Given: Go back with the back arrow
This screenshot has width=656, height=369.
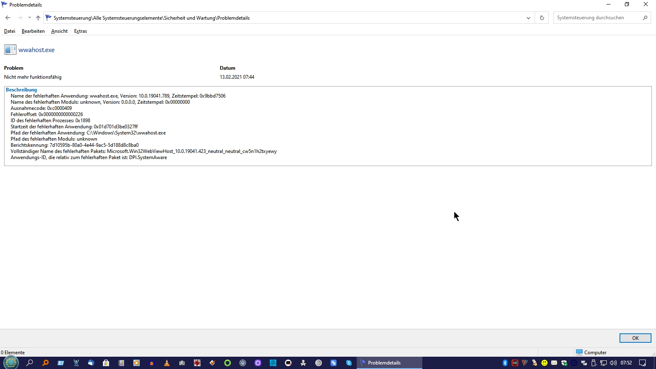Looking at the screenshot, I should [8, 18].
